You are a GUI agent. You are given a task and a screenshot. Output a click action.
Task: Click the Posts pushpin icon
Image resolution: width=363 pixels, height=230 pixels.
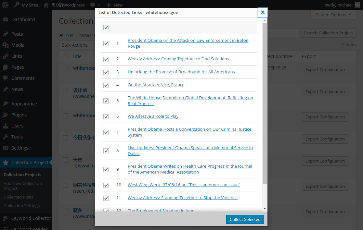click(x=6, y=34)
